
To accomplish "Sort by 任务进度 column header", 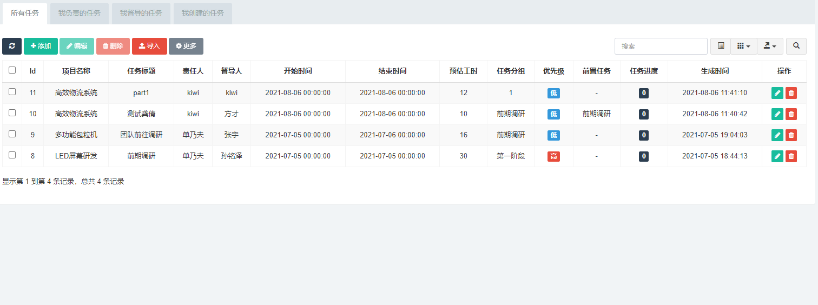I will click(644, 71).
